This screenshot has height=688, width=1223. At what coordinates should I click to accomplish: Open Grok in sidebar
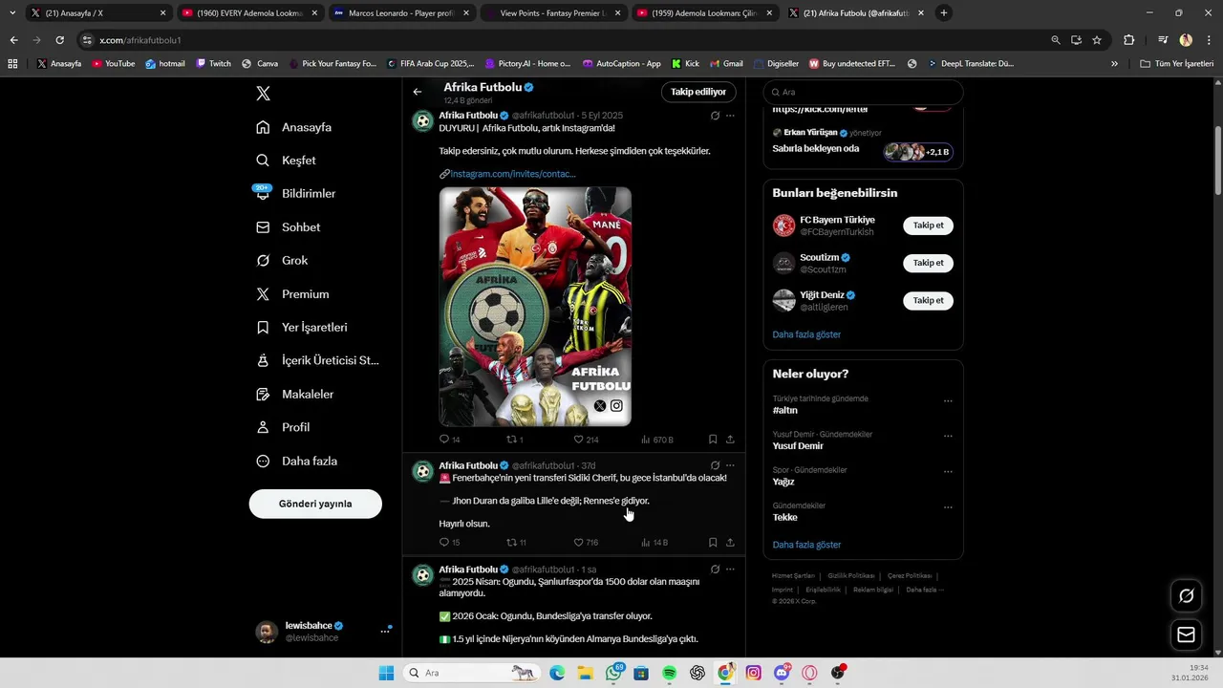click(x=282, y=260)
